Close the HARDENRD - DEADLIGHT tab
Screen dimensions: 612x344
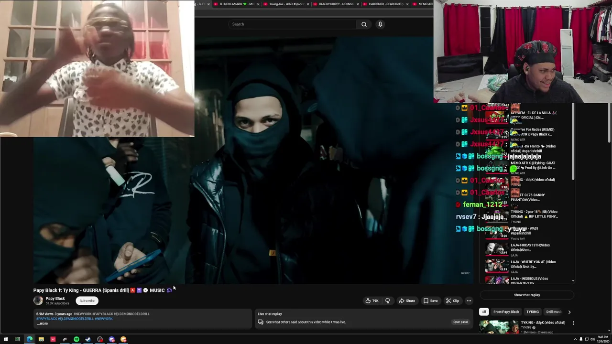point(408,4)
